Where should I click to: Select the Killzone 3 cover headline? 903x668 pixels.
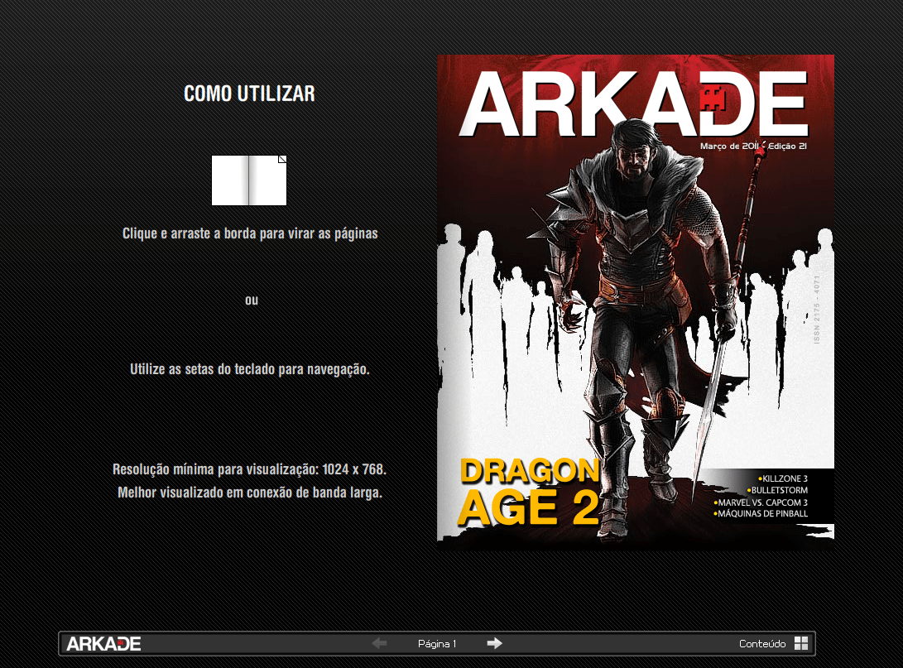click(x=782, y=478)
